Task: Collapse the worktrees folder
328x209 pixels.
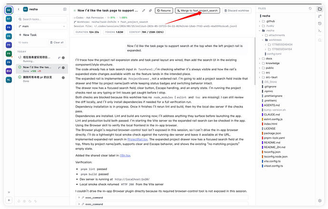Action: (263, 40)
